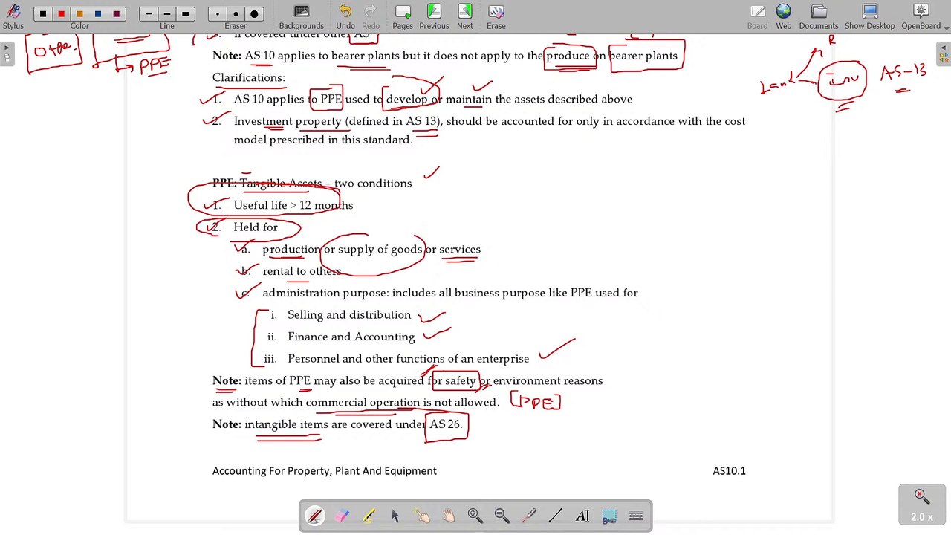Select the Pen tool in stylus palette
The height and width of the screenshot is (535, 951).
(315, 516)
